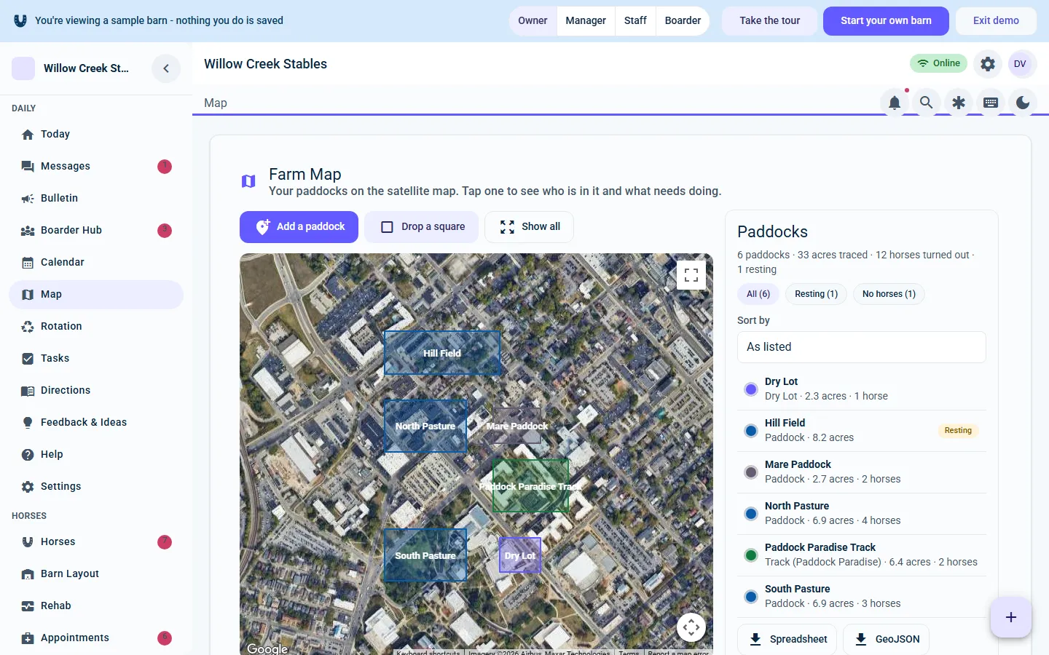Open the notifications bell

point(895,103)
